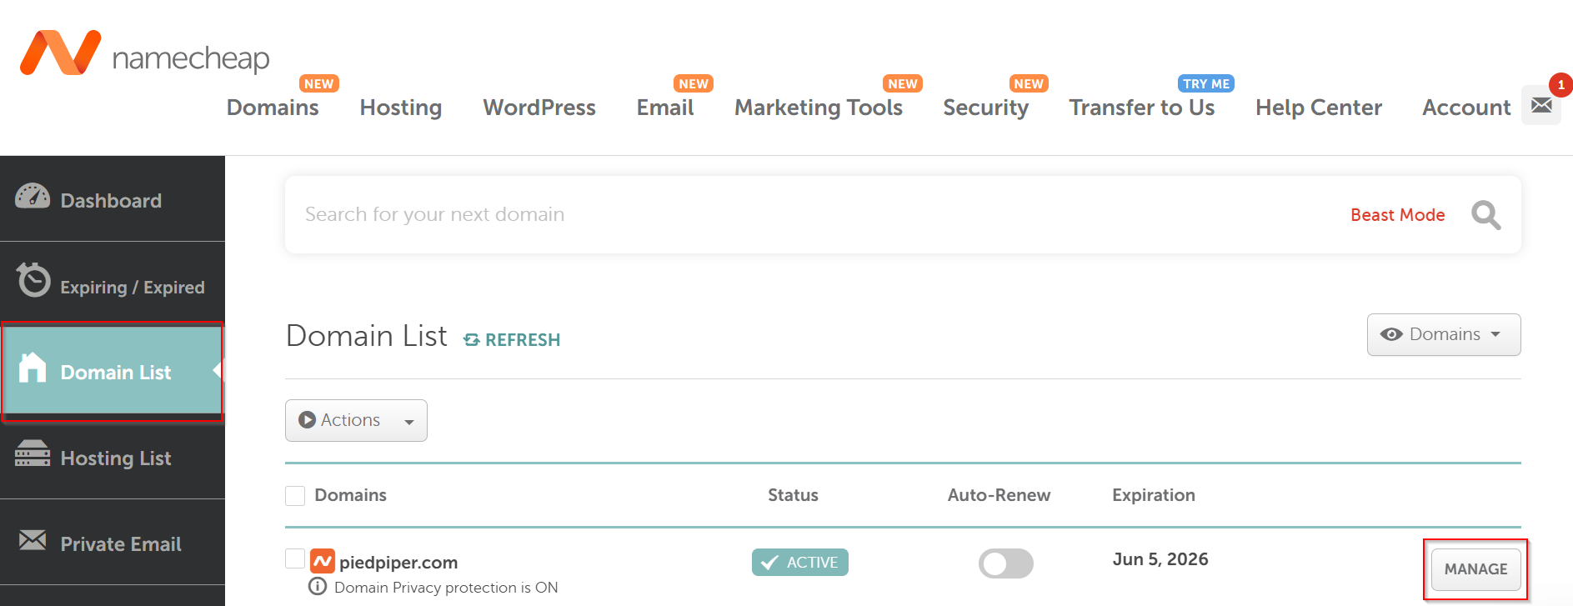This screenshot has width=1573, height=606.
Task: Click the Dashboard gauge icon
Action: (33, 198)
